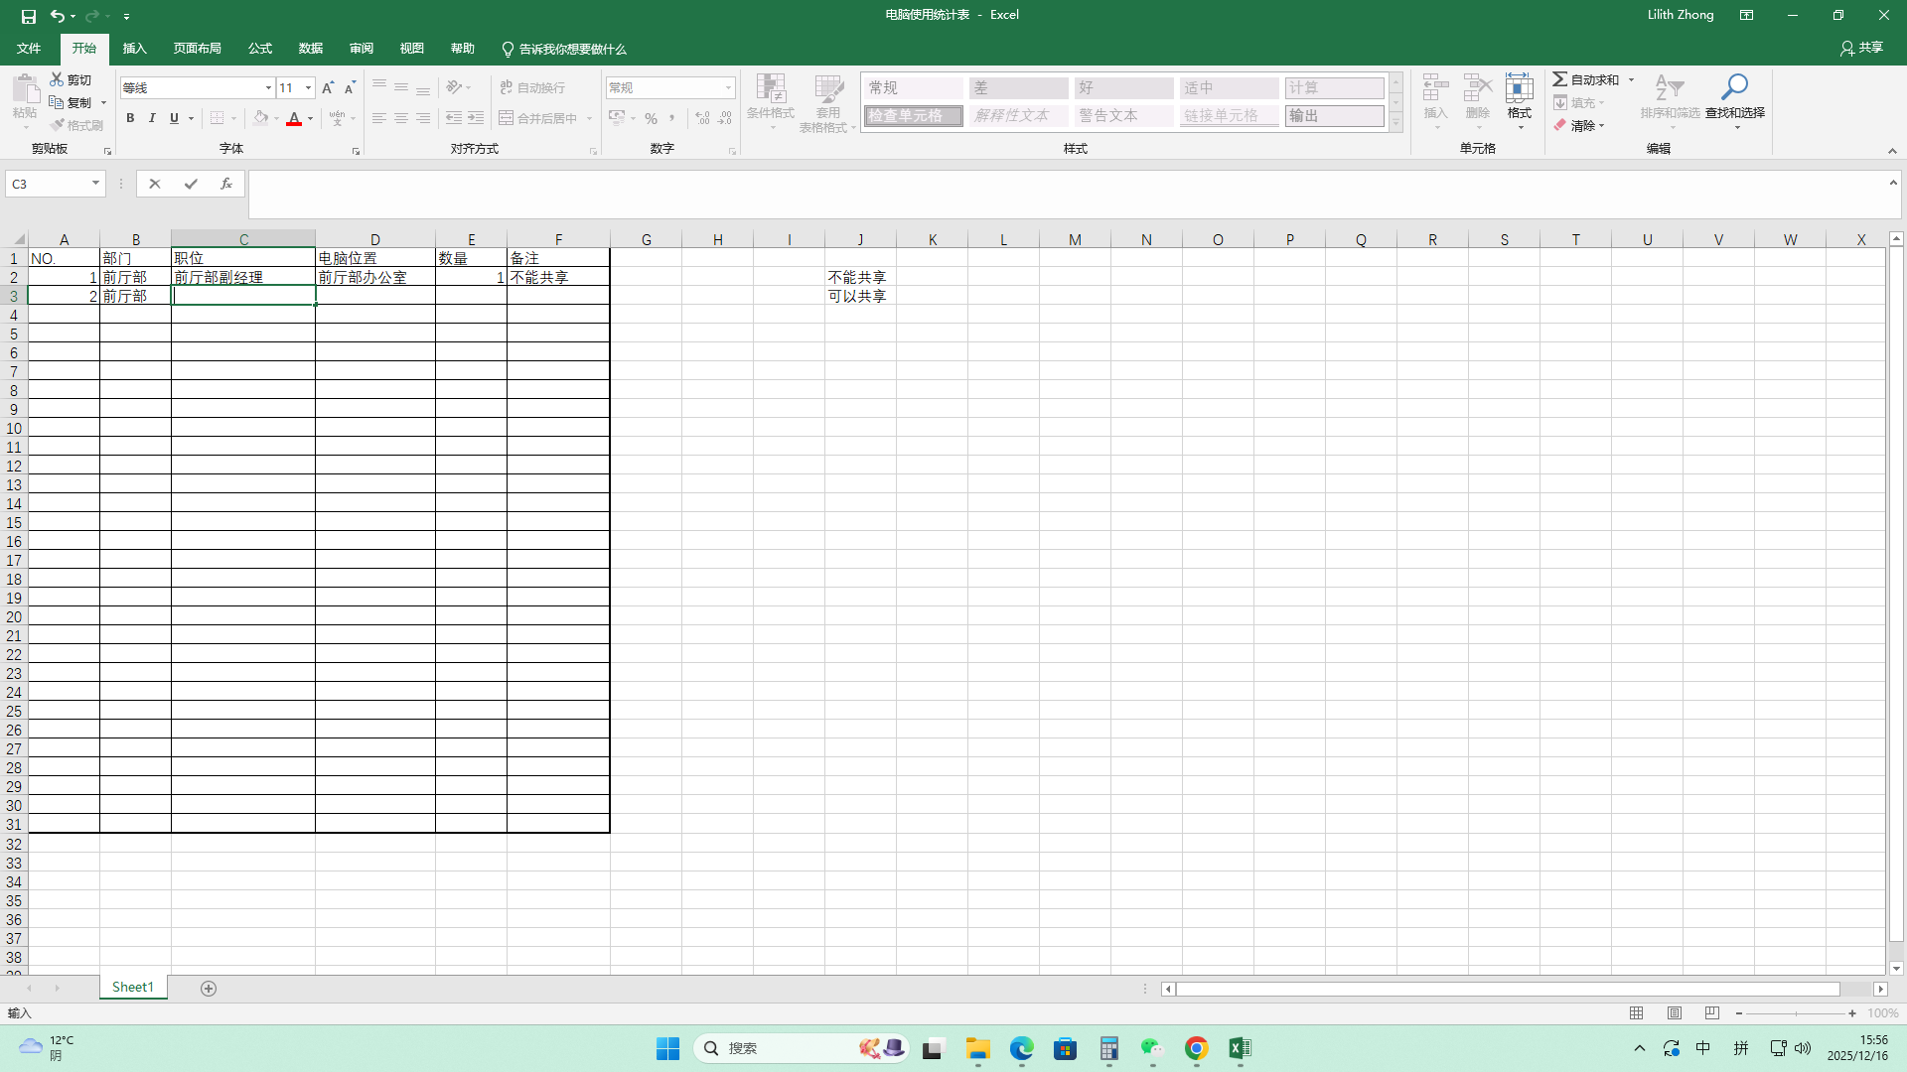
Task: Click the Find and Select magnifier icon
Action: point(1734,87)
